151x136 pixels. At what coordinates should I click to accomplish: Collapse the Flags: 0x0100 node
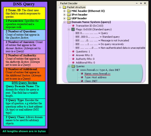(69, 29)
